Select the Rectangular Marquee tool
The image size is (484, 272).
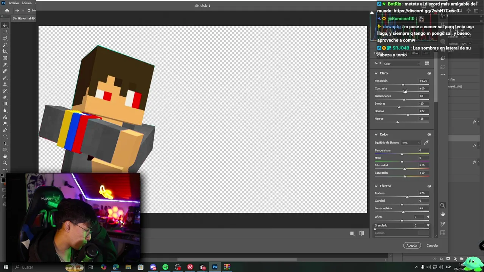coord(5,32)
